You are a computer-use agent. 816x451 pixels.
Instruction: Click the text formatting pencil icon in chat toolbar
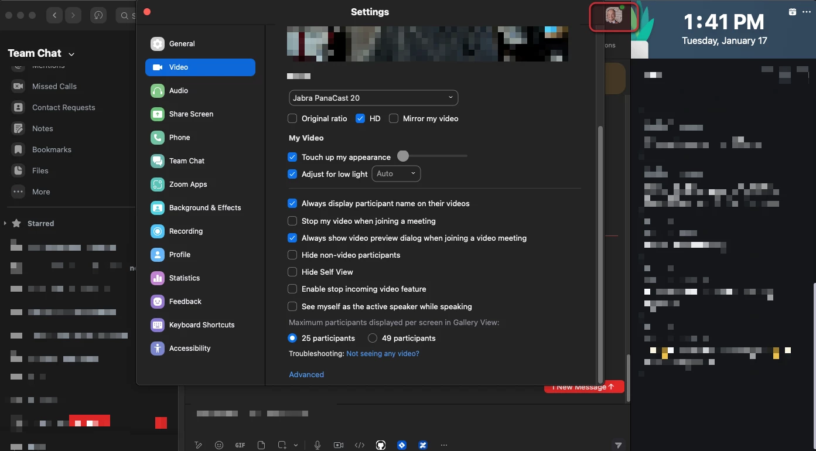[x=198, y=445]
